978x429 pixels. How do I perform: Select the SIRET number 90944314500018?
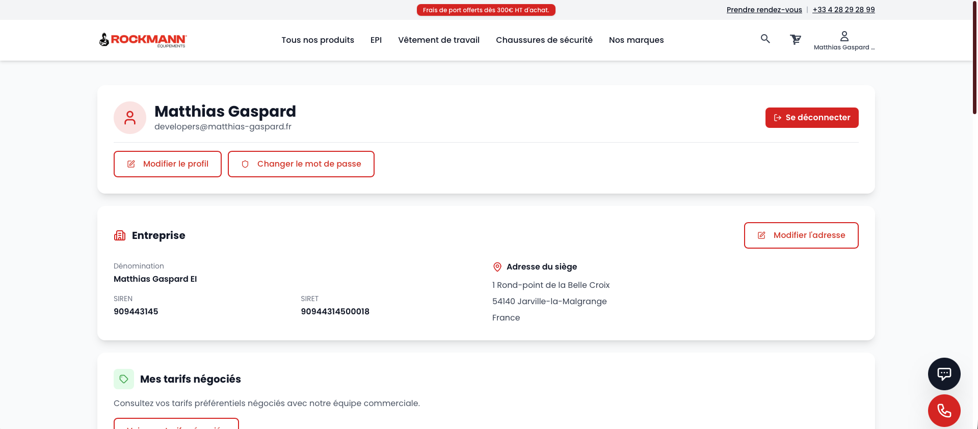(335, 311)
